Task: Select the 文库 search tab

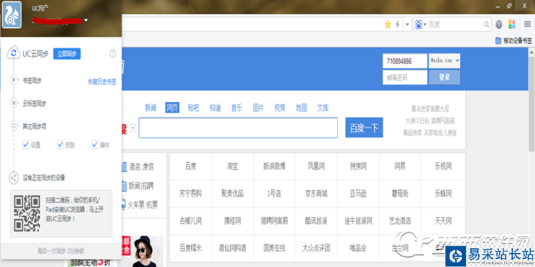Action: tap(323, 108)
